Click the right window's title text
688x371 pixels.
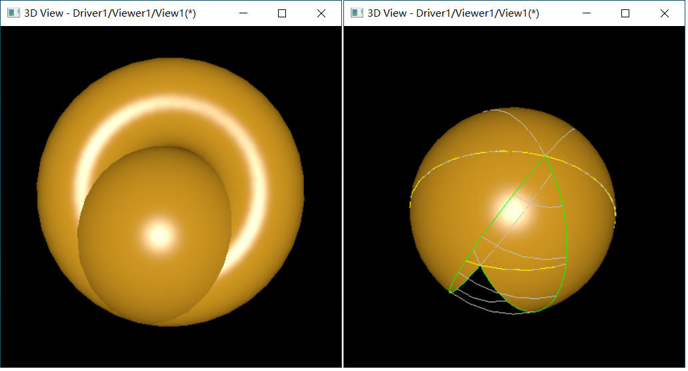pos(453,13)
